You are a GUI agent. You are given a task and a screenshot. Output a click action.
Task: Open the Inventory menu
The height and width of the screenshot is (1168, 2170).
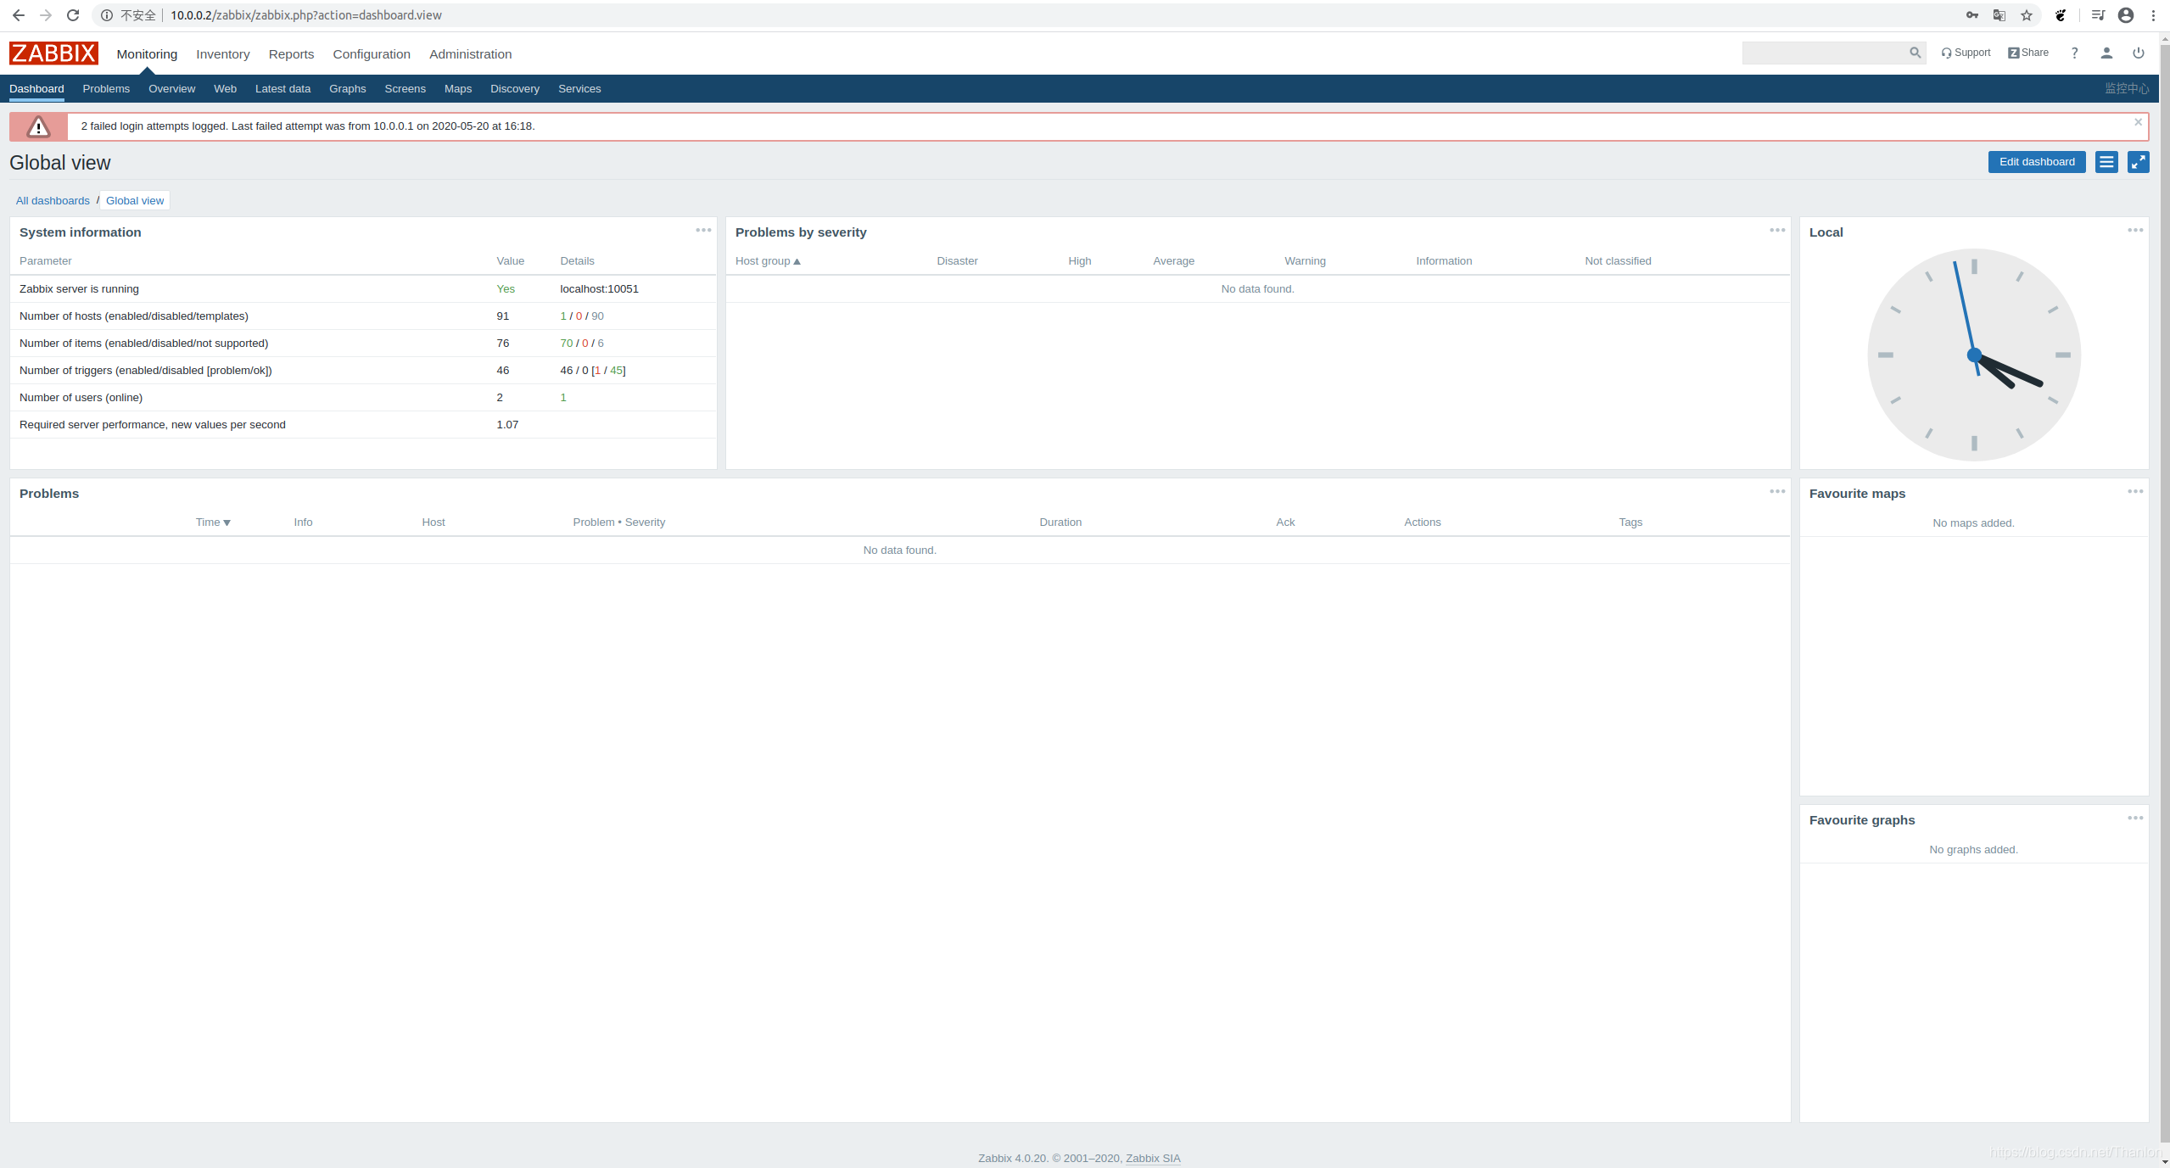pyautogui.click(x=223, y=54)
